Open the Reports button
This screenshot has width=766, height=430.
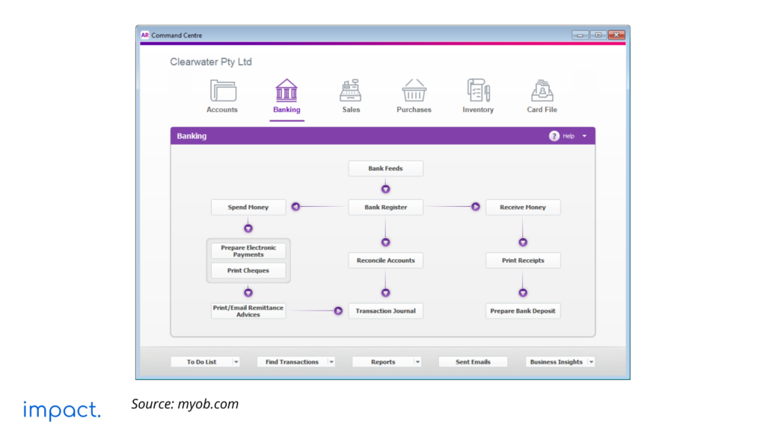tap(383, 362)
